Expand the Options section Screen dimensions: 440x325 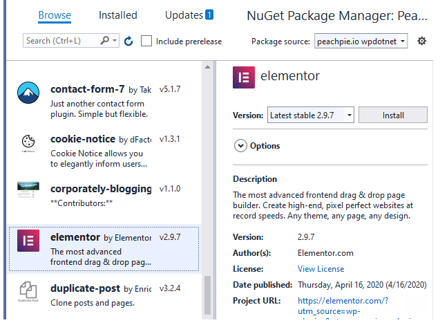(240, 146)
